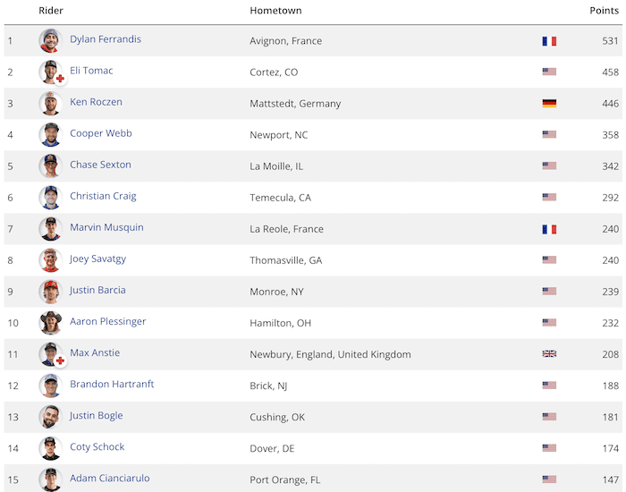Viewport: 626px width, 492px height.
Task: Click the French flag beside La Reole, France
Action: point(549,229)
